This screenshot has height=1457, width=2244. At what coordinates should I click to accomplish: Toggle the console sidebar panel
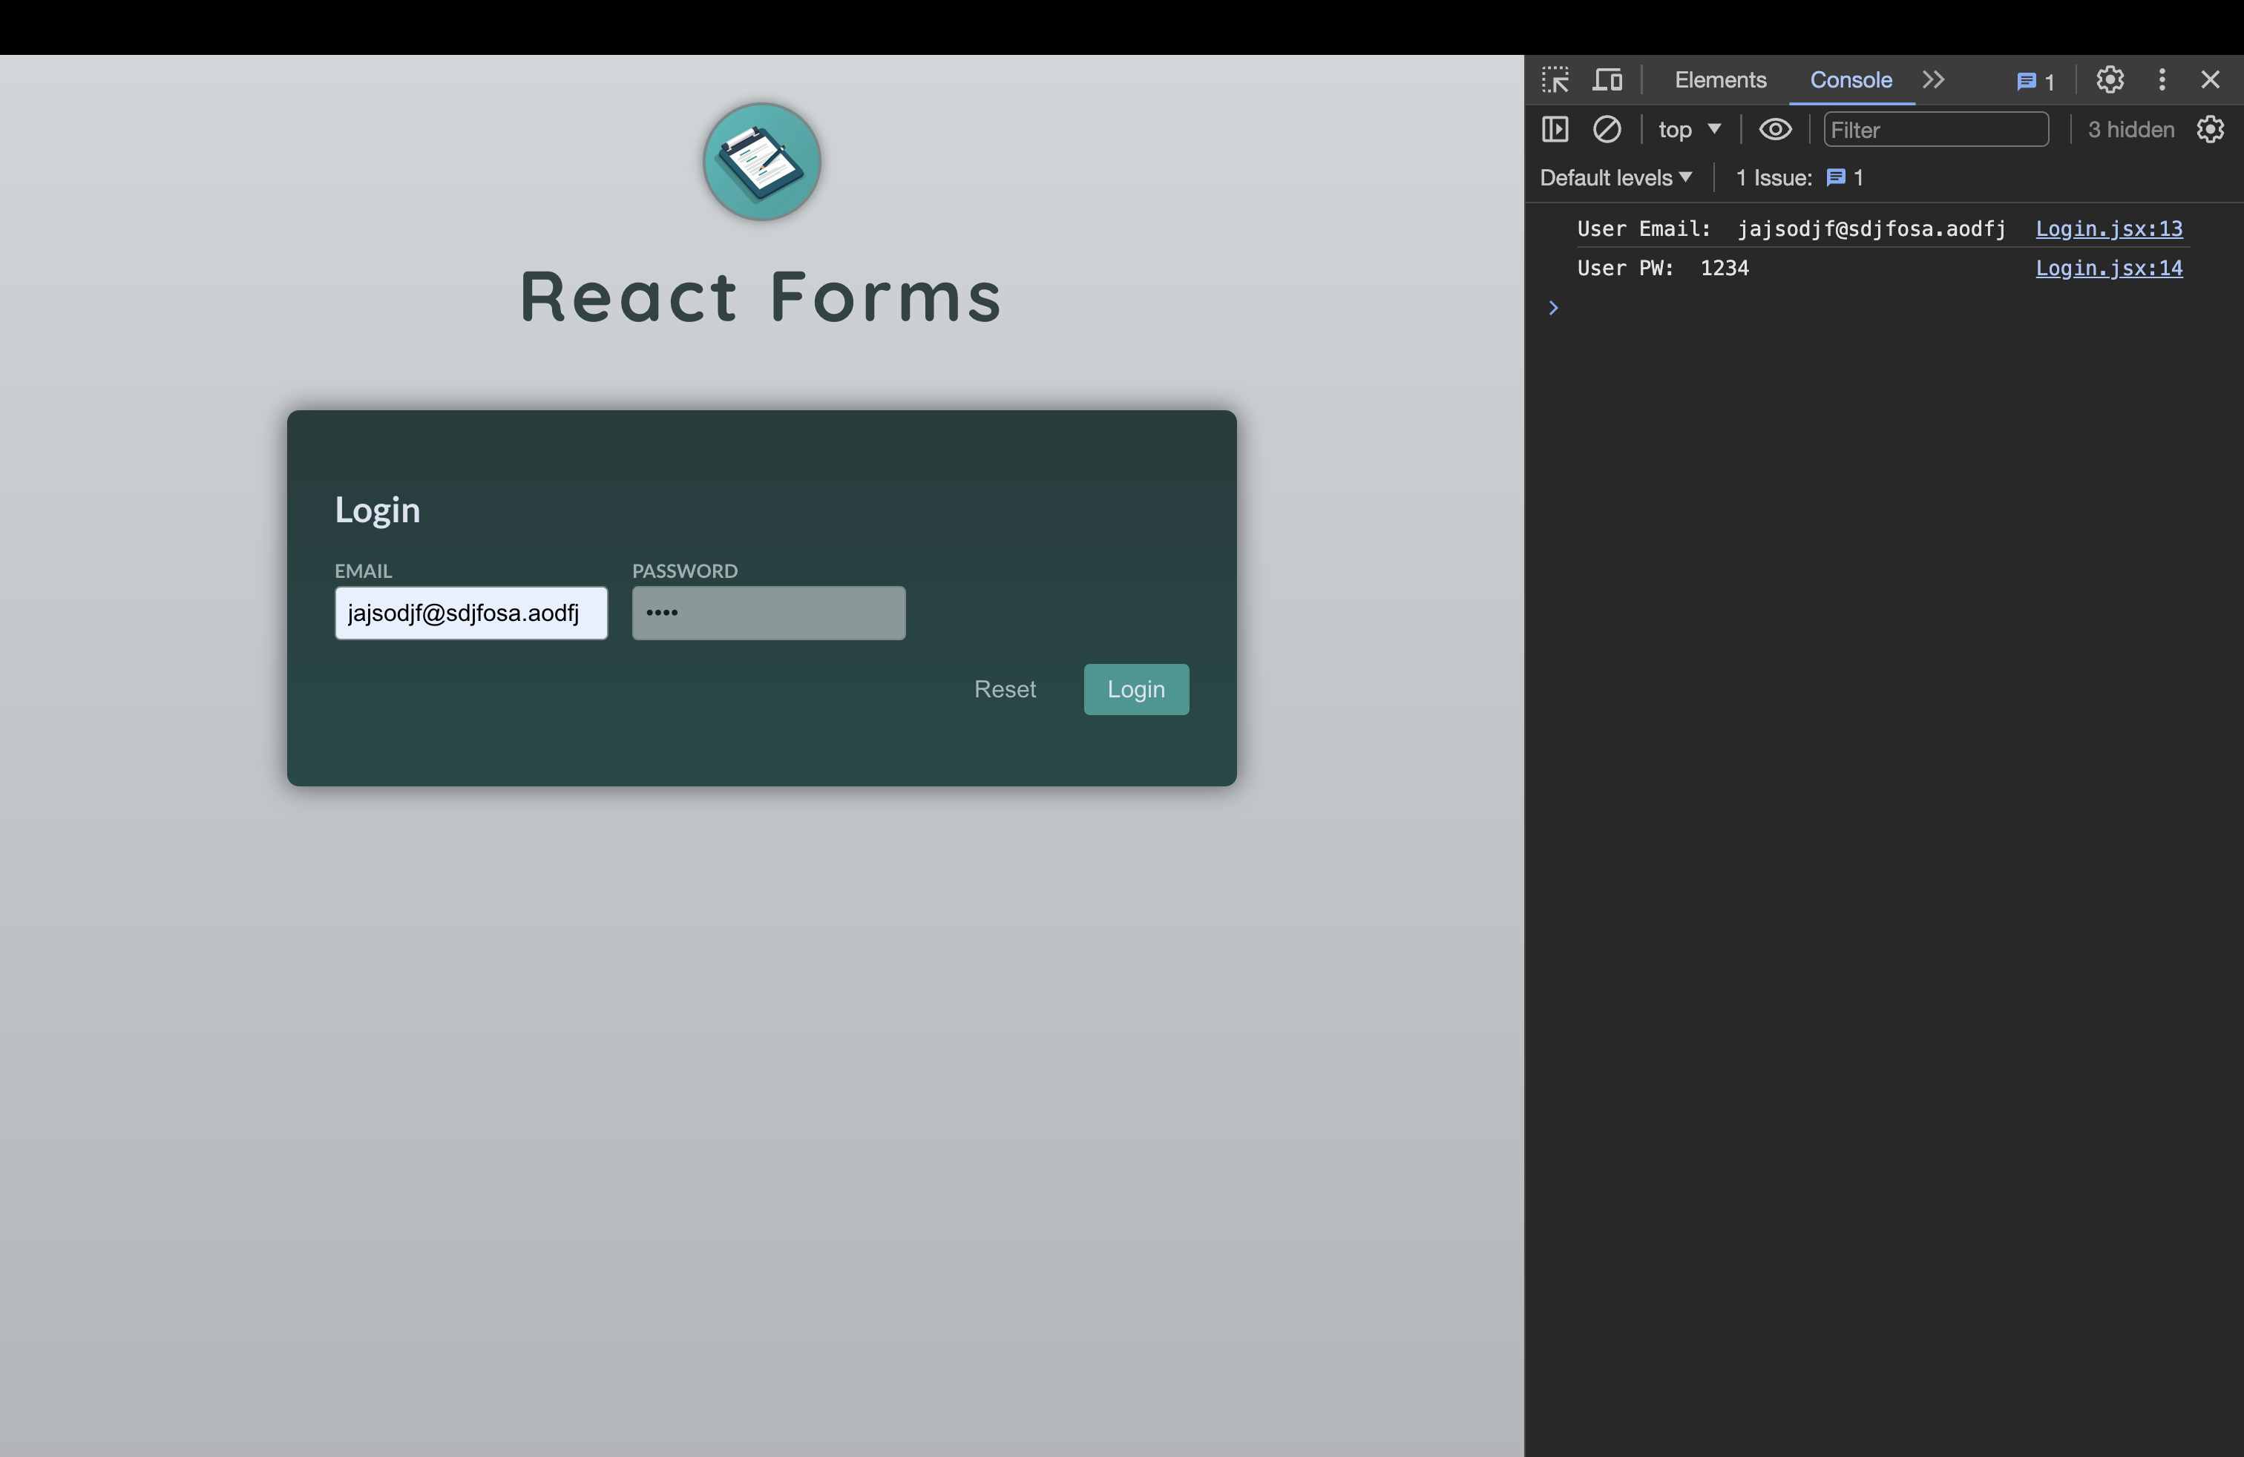click(x=1555, y=130)
